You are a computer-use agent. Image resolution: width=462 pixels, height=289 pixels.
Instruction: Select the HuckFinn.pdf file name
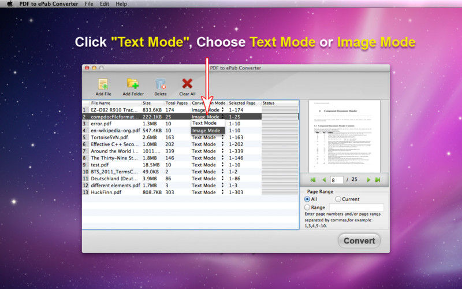tap(106, 192)
